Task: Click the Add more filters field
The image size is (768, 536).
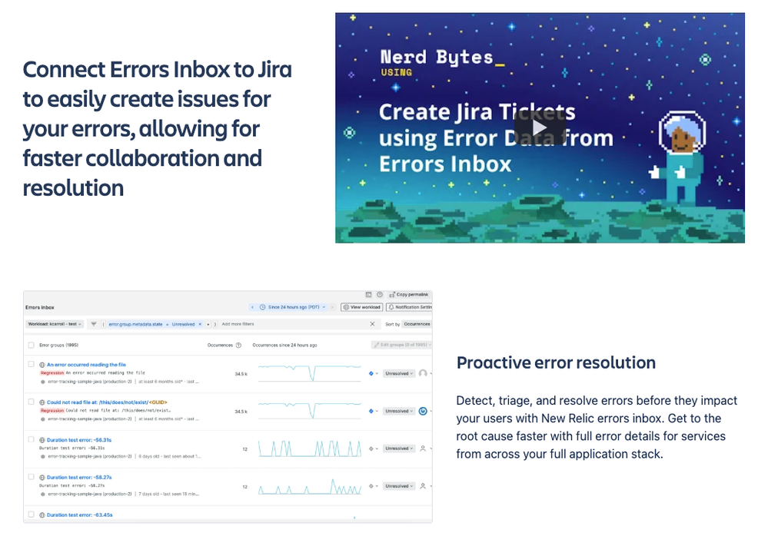Action: point(238,324)
